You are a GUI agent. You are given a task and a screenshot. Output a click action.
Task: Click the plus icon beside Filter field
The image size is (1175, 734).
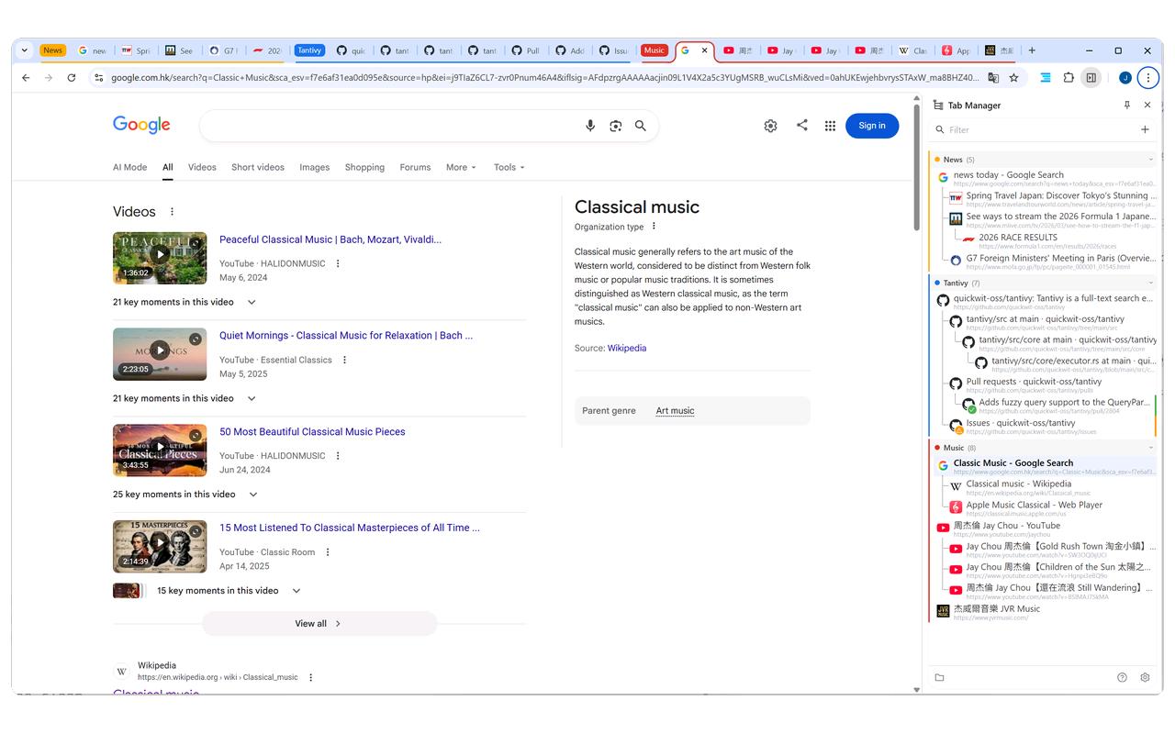tap(1145, 129)
